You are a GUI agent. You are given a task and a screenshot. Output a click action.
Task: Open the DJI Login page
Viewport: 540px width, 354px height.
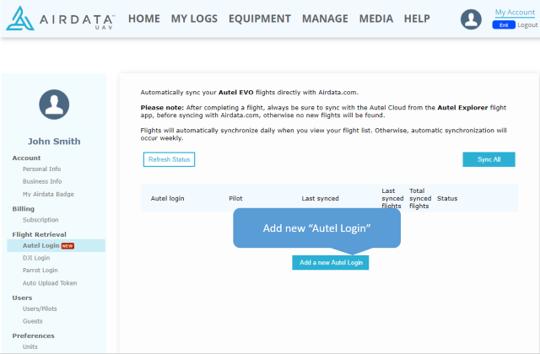(x=36, y=258)
